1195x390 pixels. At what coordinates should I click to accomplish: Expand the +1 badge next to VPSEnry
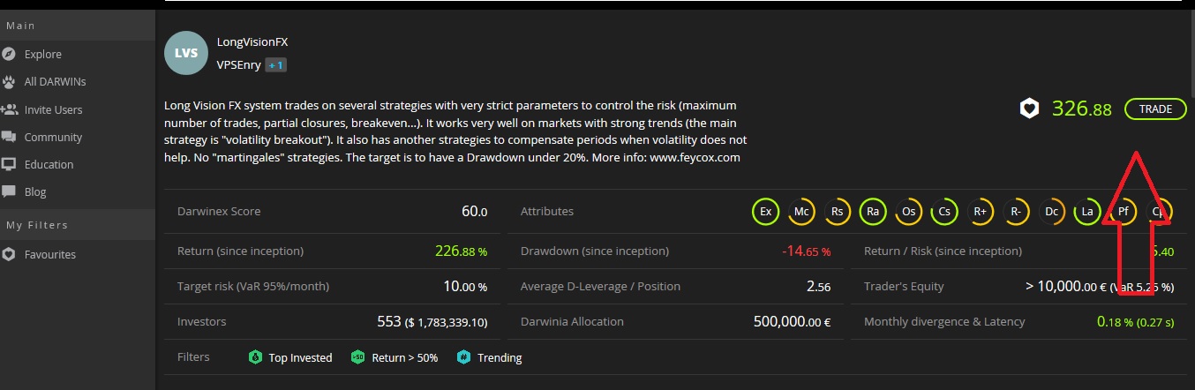click(x=275, y=65)
